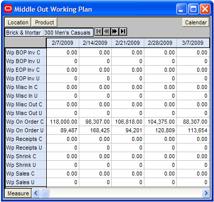Click the Calendar dimension button

click(196, 22)
